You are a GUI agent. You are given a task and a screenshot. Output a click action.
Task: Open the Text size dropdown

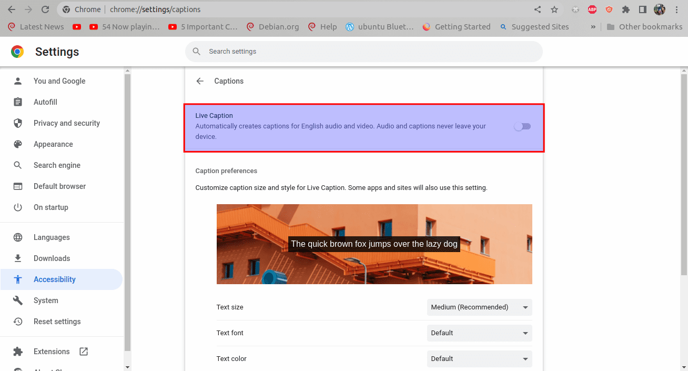tap(480, 307)
